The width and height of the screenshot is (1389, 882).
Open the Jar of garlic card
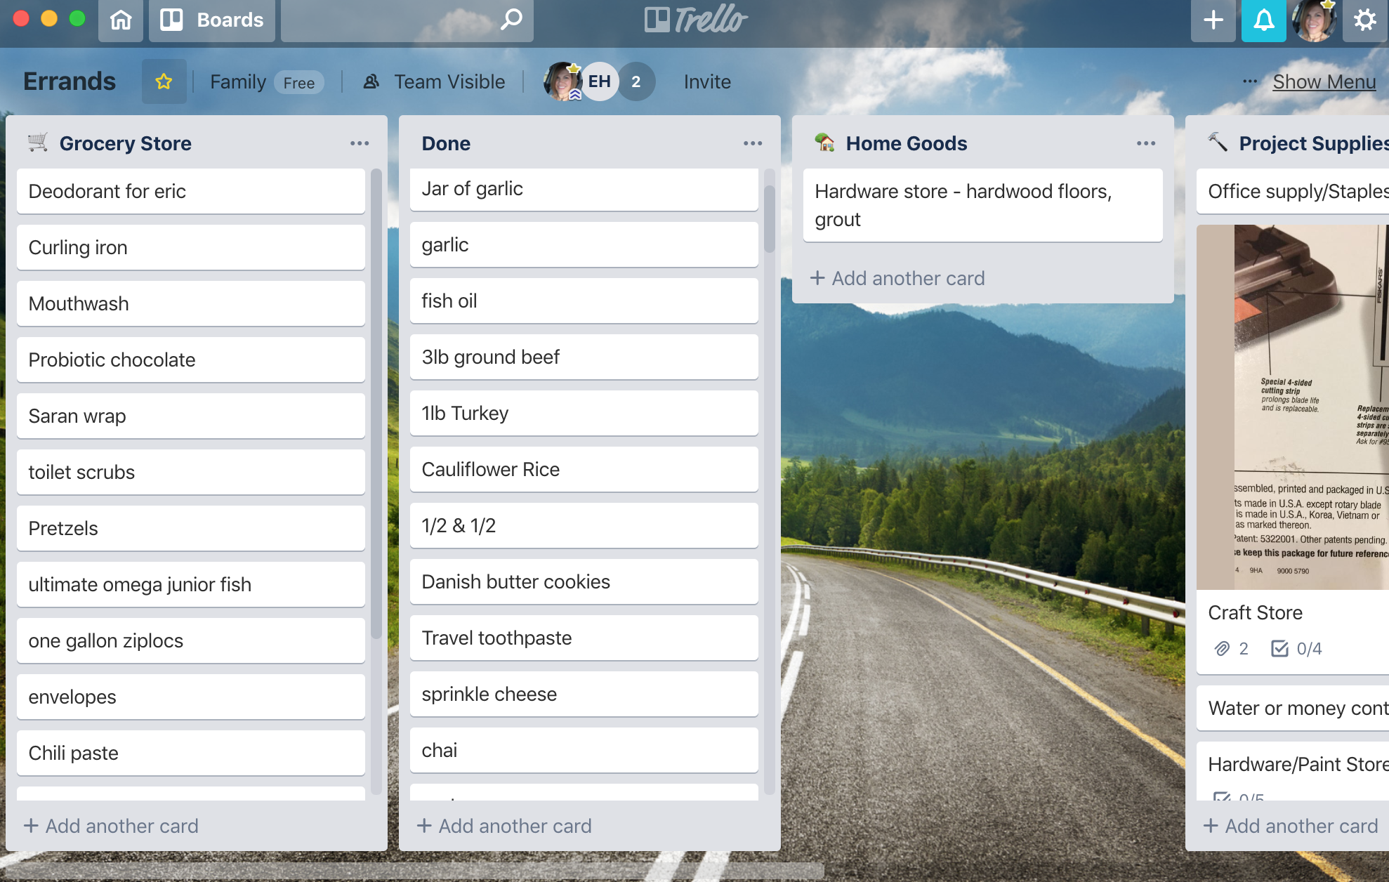click(x=584, y=189)
